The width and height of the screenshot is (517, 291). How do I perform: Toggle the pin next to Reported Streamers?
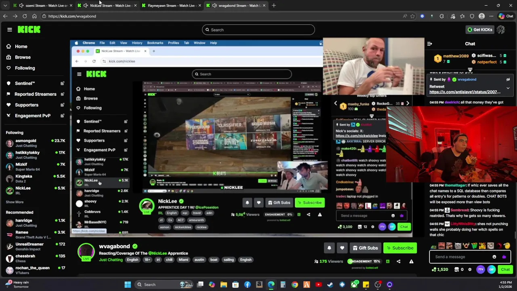tap(62, 94)
